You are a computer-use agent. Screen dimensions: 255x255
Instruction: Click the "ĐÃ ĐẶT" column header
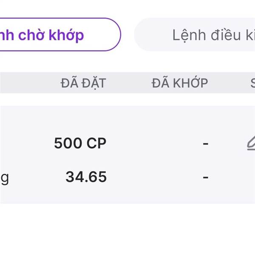pos(83,83)
